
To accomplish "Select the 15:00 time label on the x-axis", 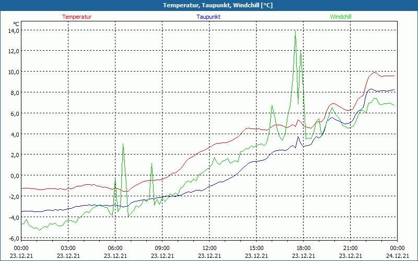I will click(256, 248).
